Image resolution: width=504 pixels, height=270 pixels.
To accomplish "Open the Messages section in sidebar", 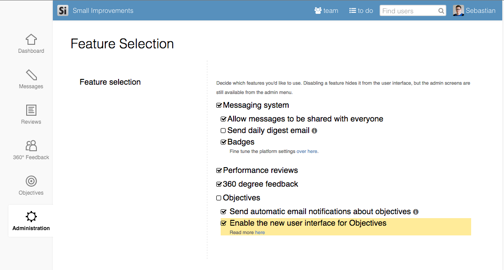I will click(31, 78).
